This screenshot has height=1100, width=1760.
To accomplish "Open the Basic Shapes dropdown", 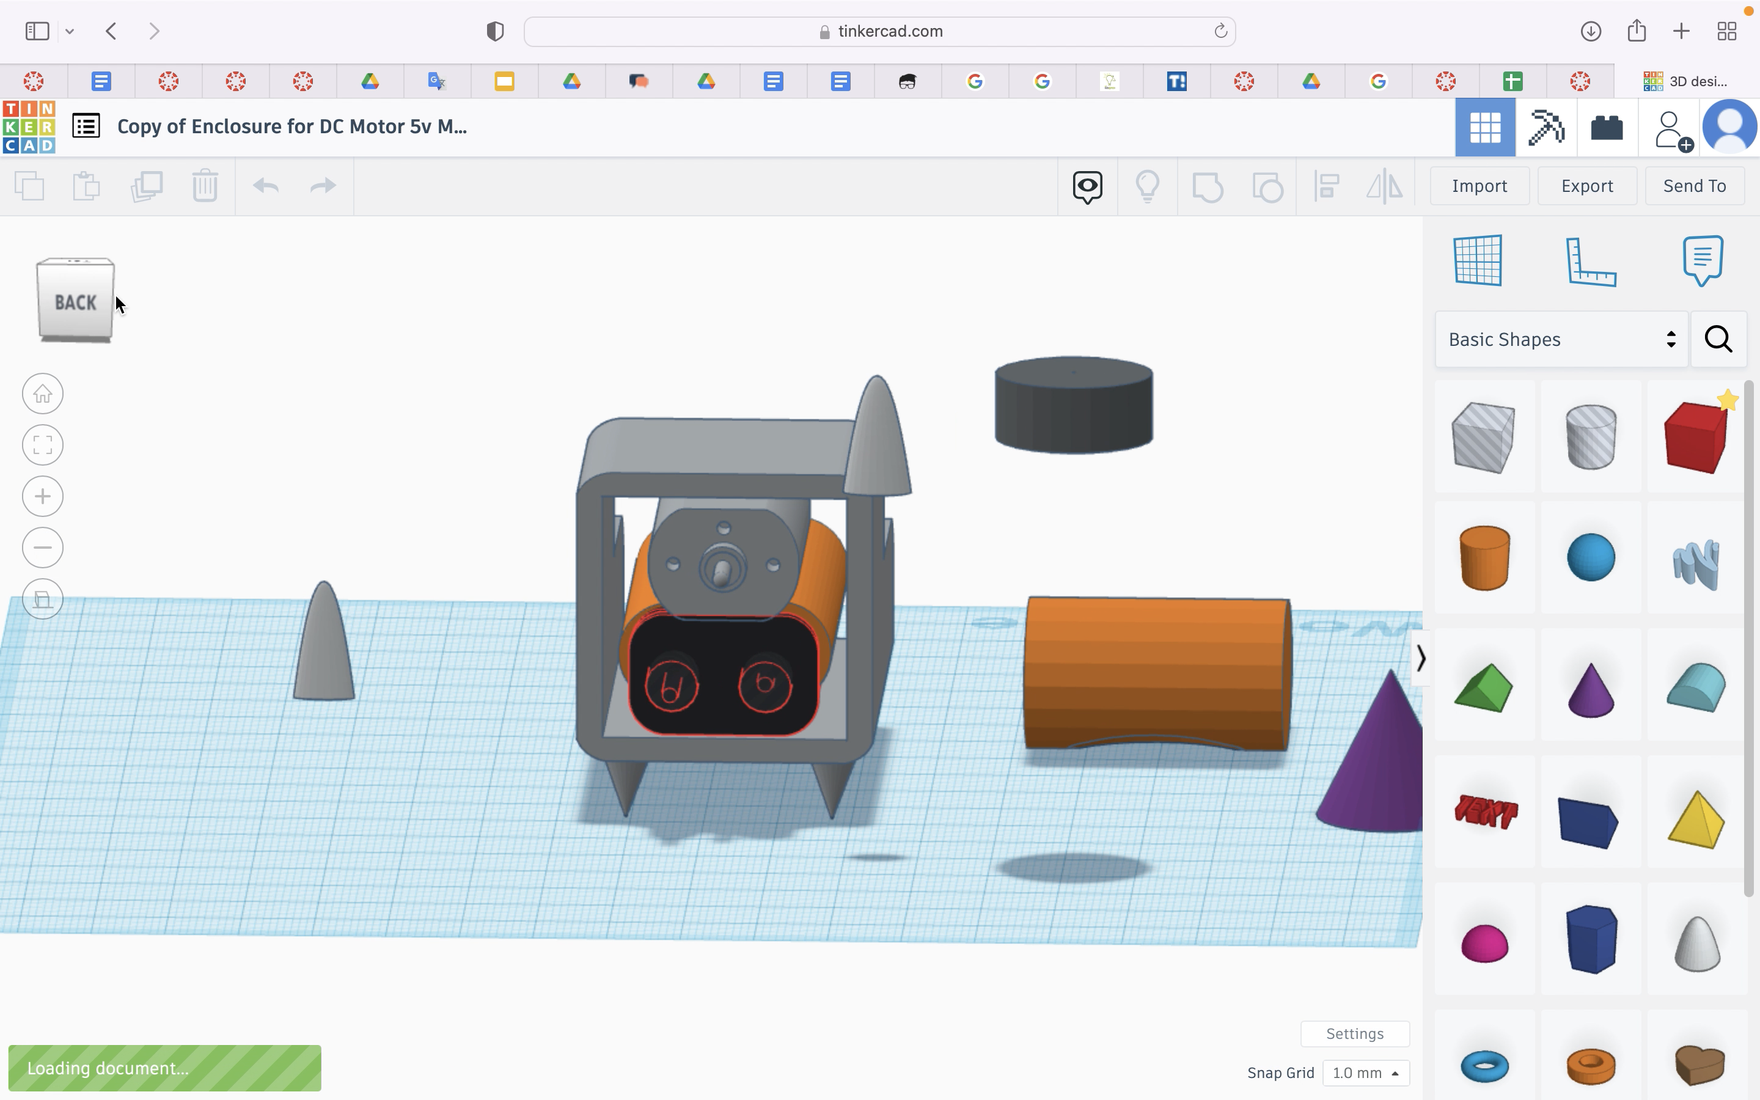I will (x=1561, y=340).
